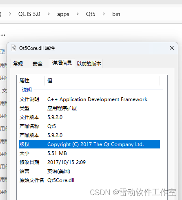The height and width of the screenshot is (200, 182).
Task: Expand the chevron after QGIS 3.0
Action: [x=49, y=14]
